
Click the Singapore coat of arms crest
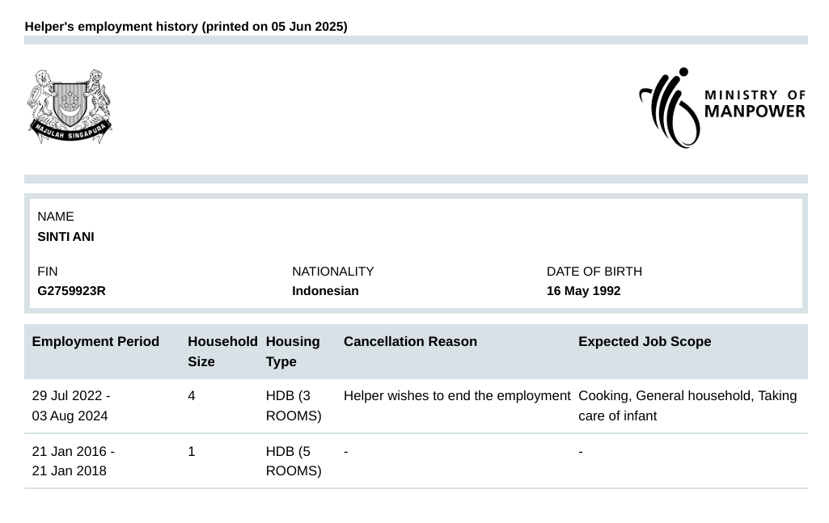(x=70, y=107)
